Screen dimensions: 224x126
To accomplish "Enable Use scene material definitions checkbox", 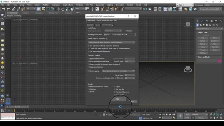I will pos(89,51).
